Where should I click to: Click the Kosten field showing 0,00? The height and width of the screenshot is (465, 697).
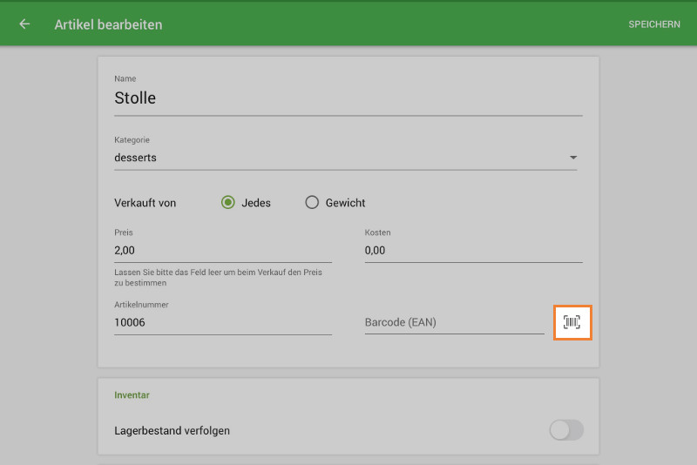[473, 250]
